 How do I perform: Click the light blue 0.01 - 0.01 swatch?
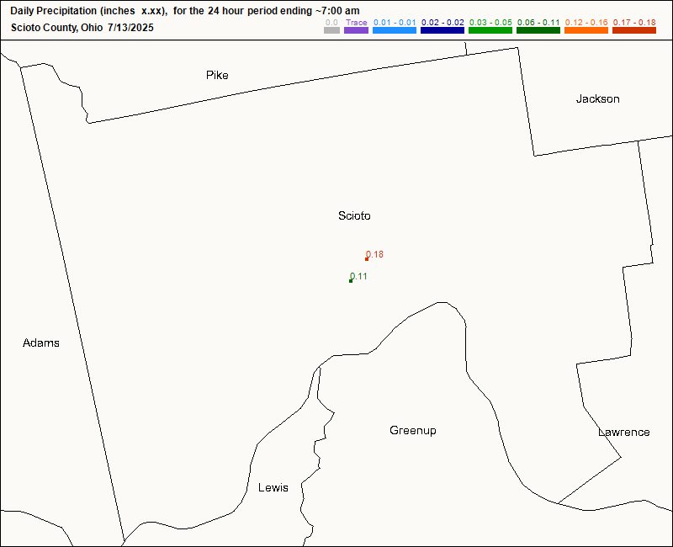click(395, 30)
